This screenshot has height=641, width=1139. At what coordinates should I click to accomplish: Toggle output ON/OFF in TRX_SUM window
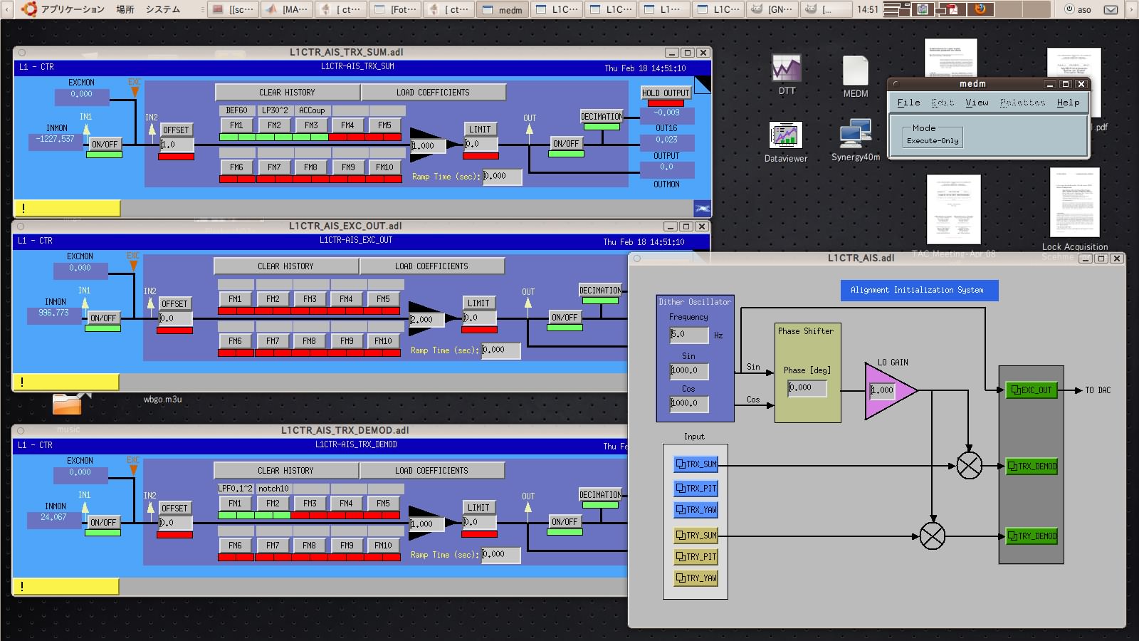(x=566, y=143)
